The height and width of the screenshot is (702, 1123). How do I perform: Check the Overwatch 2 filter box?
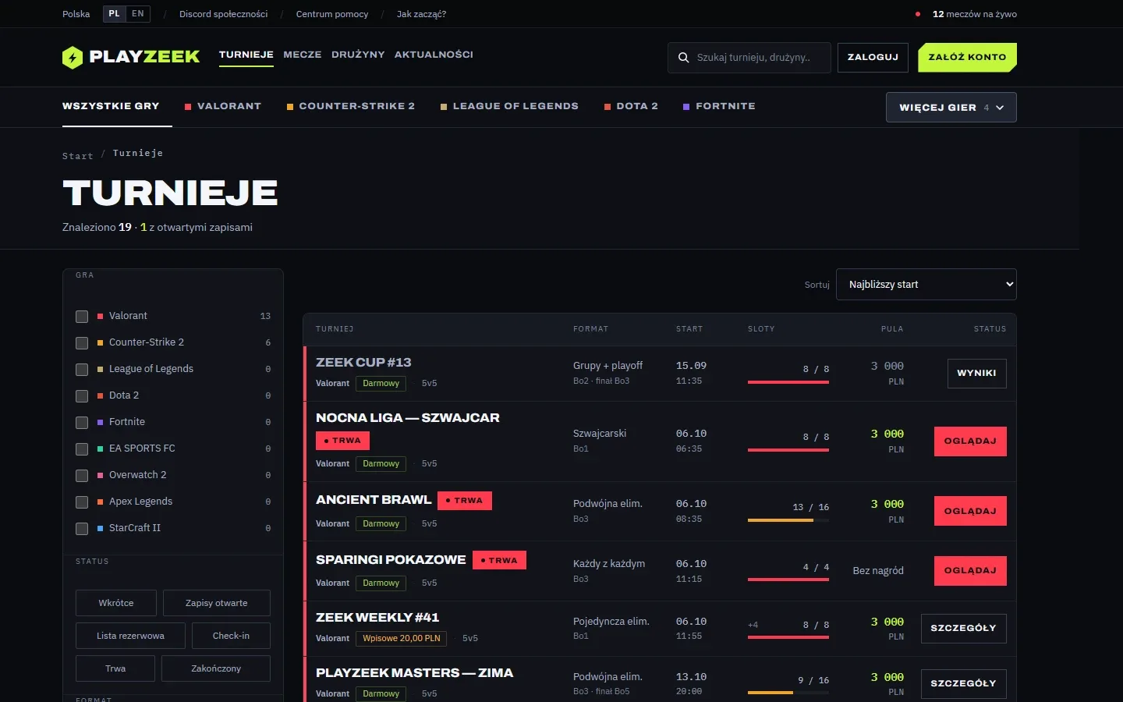tap(82, 476)
